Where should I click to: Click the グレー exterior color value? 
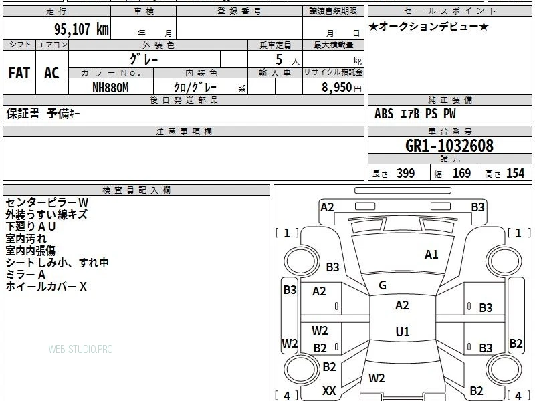pyautogui.click(x=144, y=59)
